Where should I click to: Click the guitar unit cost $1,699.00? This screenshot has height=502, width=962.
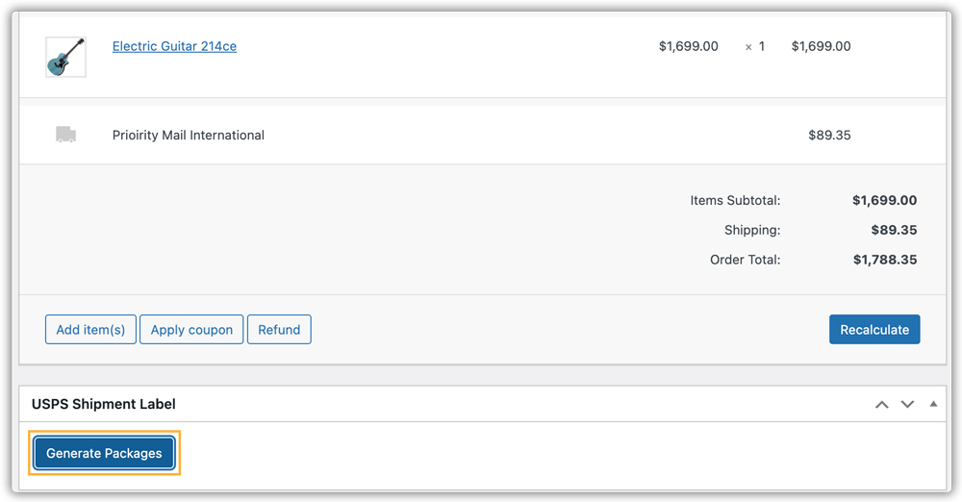click(x=688, y=46)
